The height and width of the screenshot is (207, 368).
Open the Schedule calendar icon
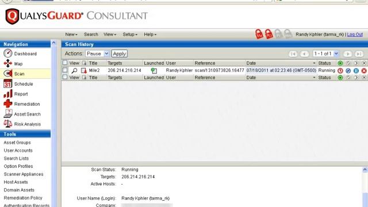tap(7, 83)
